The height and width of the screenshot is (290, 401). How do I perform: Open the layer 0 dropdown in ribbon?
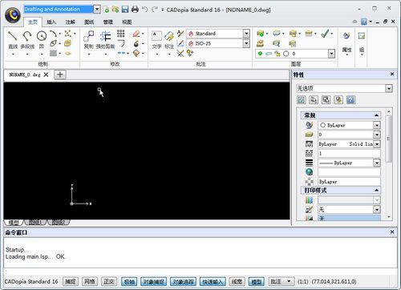pos(331,54)
